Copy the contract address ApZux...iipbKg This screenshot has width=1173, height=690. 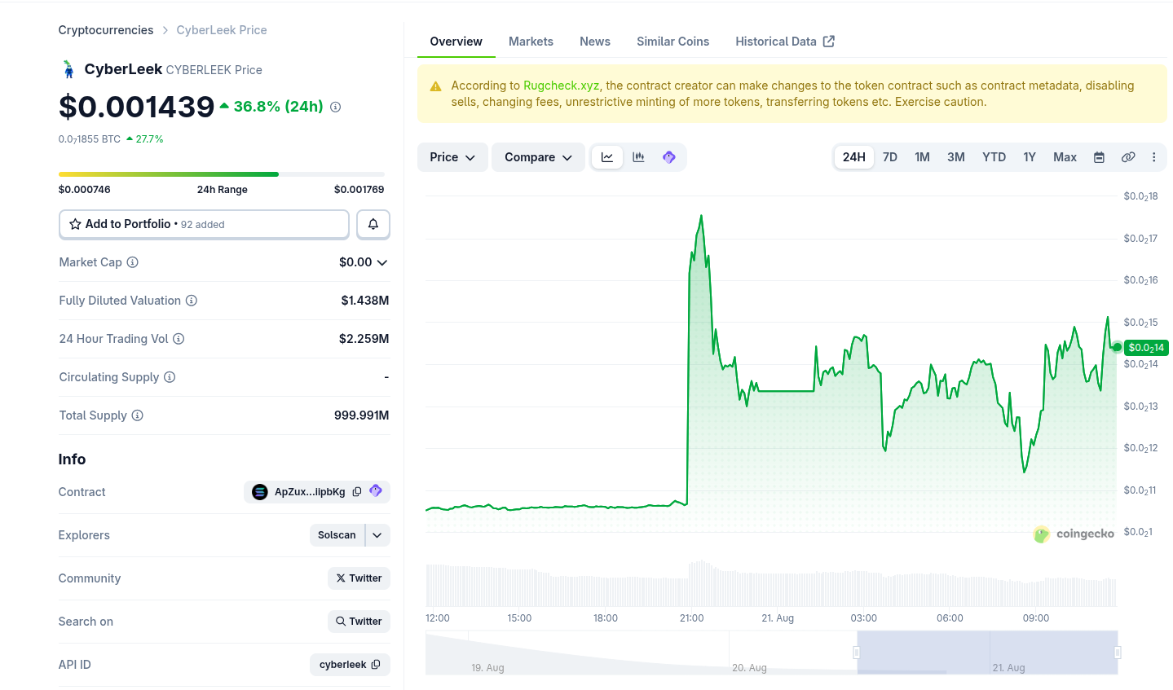point(357,492)
